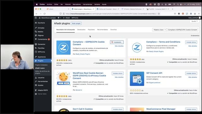Click Plugins instalados submenu link
202x114 pixels.
[41, 65]
